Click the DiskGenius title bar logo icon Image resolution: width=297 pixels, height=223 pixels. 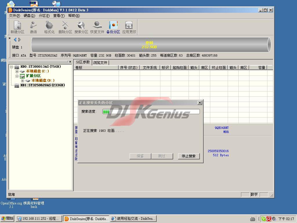10,10
